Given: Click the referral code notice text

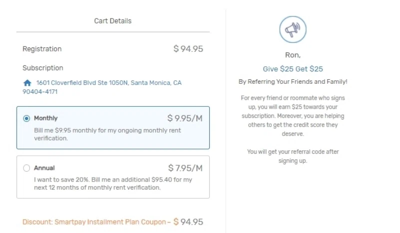Looking at the screenshot, I should pyautogui.click(x=293, y=156).
